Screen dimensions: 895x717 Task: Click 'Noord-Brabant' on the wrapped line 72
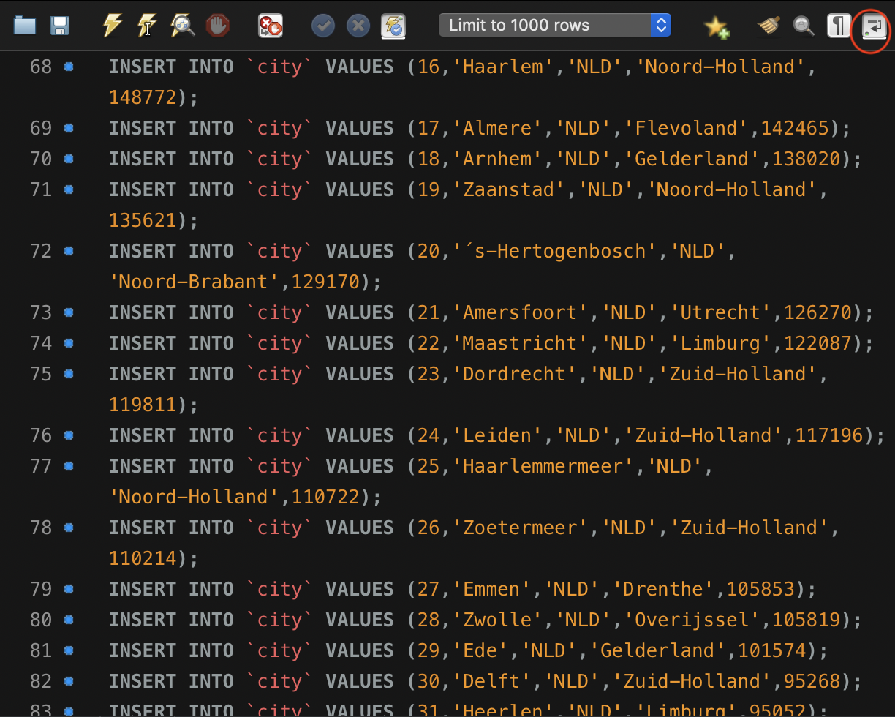point(195,282)
